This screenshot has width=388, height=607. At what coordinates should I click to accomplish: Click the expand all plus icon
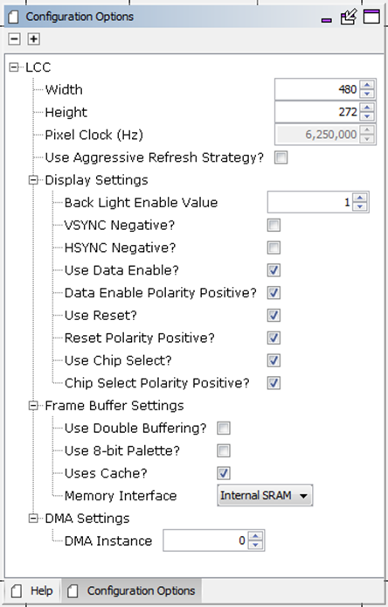pyautogui.click(x=34, y=39)
